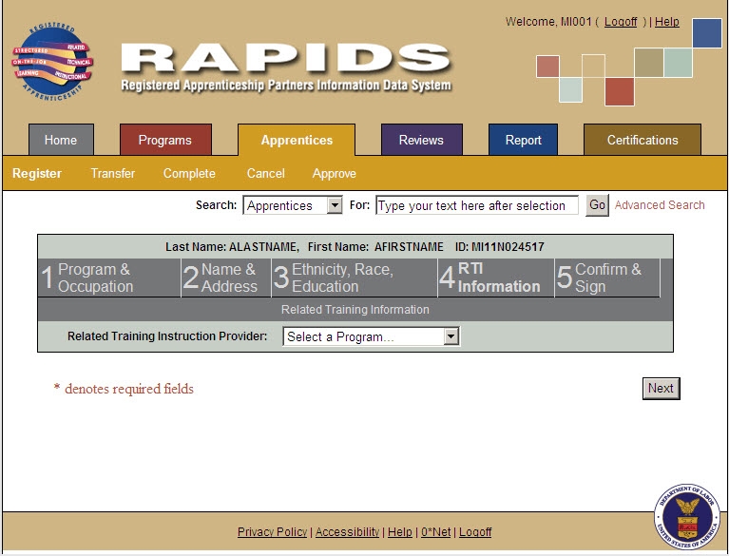Open the Accessibility footer link
The height and width of the screenshot is (556, 729).
(x=347, y=532)
